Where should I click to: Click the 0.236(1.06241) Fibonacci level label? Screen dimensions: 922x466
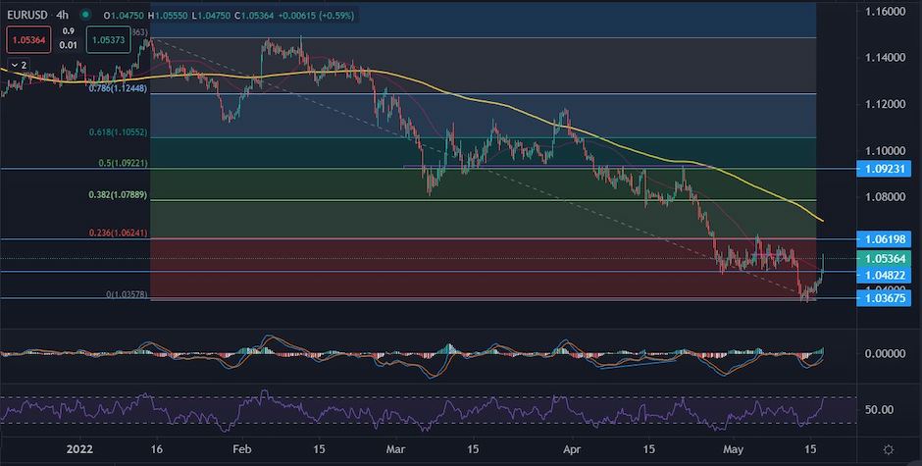(x=118, y=233)
